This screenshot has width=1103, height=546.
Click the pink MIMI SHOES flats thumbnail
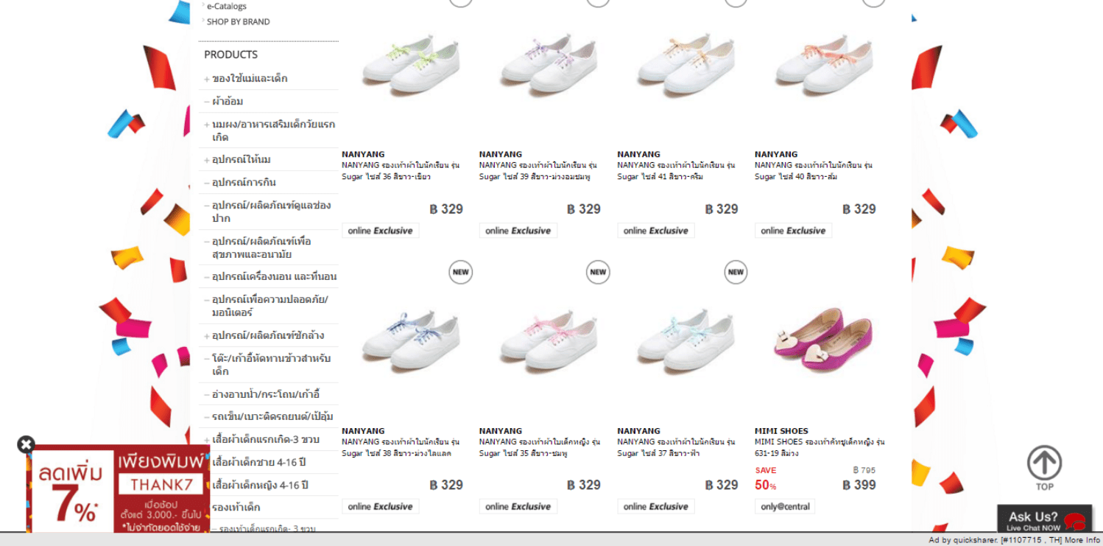[x=822, y=342]
